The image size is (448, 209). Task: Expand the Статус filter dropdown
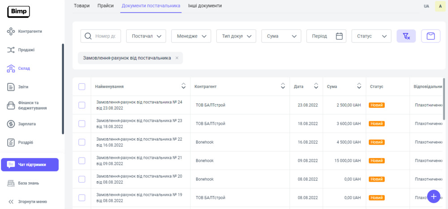pos(371,36)
